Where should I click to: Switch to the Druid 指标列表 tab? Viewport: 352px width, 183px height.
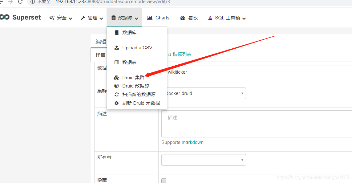[179, 54]
